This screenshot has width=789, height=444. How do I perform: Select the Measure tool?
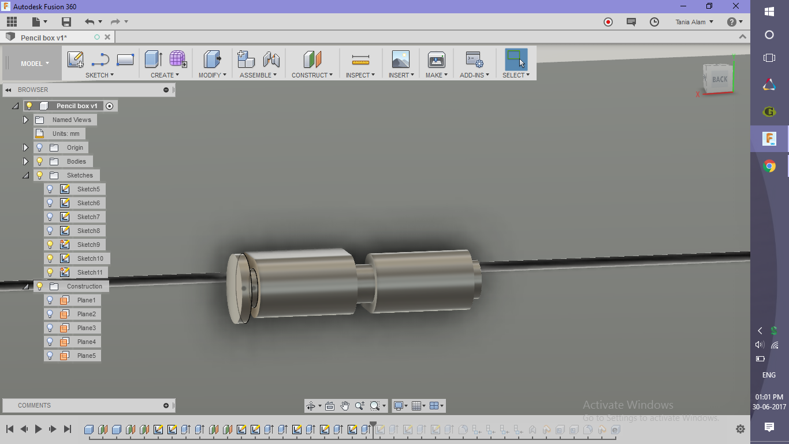coord(360,60)
